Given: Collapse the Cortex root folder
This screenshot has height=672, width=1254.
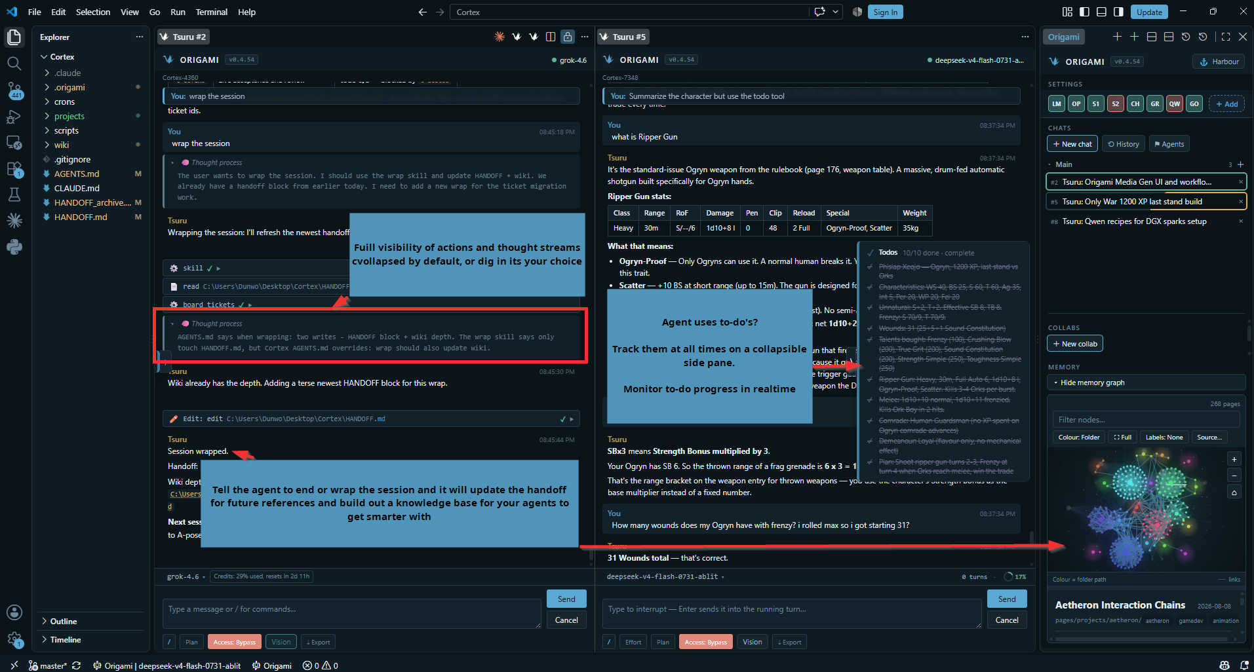Looking at the screenshot, I should [62, 57].
